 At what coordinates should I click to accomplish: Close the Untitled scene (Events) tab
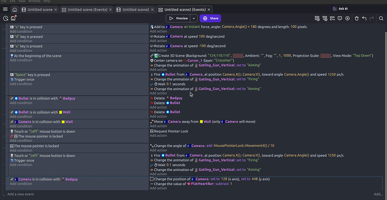[x=110, y=9]
